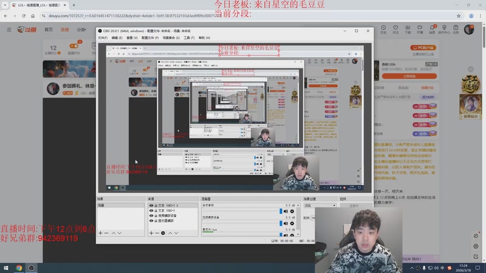Toggle the lock on the 显示器捕获 source
486x273 pixels.
[x=156, y=221]
